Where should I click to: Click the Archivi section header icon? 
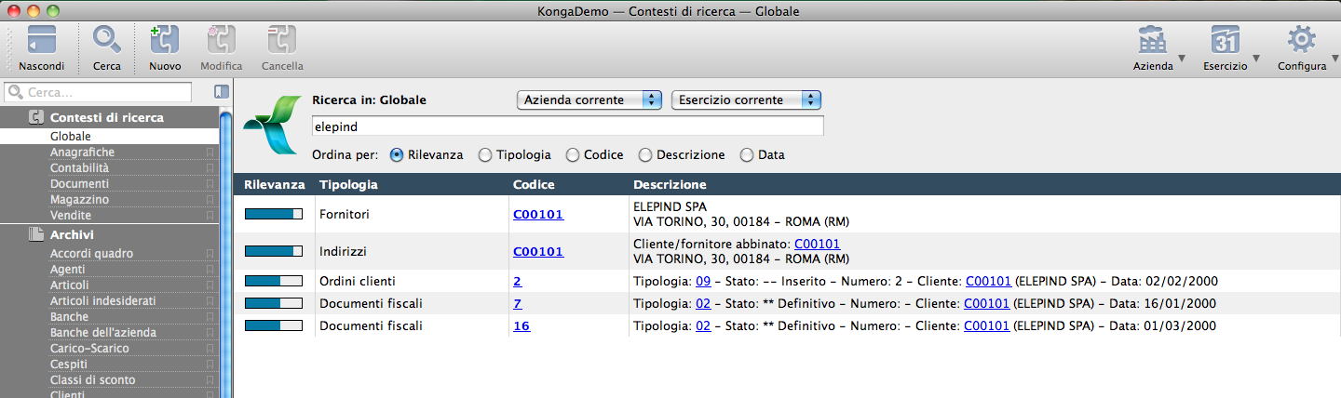tap(36, 234)
